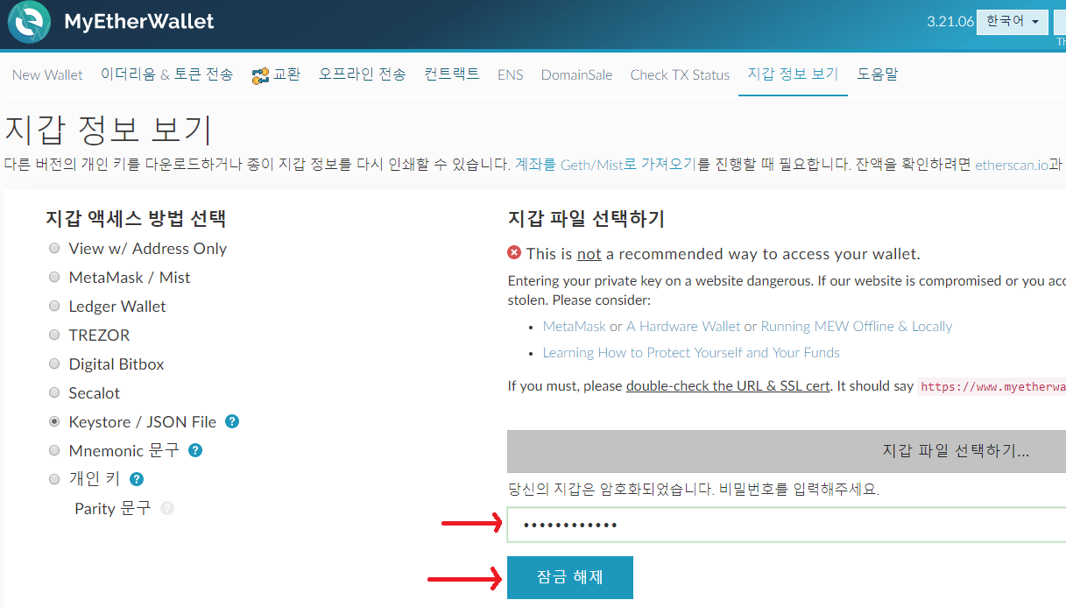Image resolution: width=1066 pixels, height=607 pixels.
Task: Select Keystore / JSON File radio button
Action: (54, 422)
